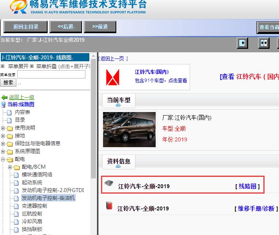Open 变速器控制 page

point(34,206)
